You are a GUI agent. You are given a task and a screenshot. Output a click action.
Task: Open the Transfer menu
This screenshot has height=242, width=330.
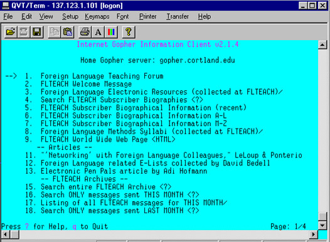(178, 16)
